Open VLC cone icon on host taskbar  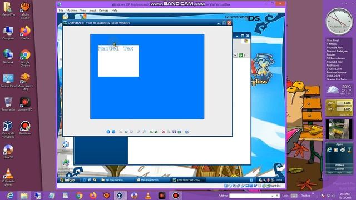148,196
